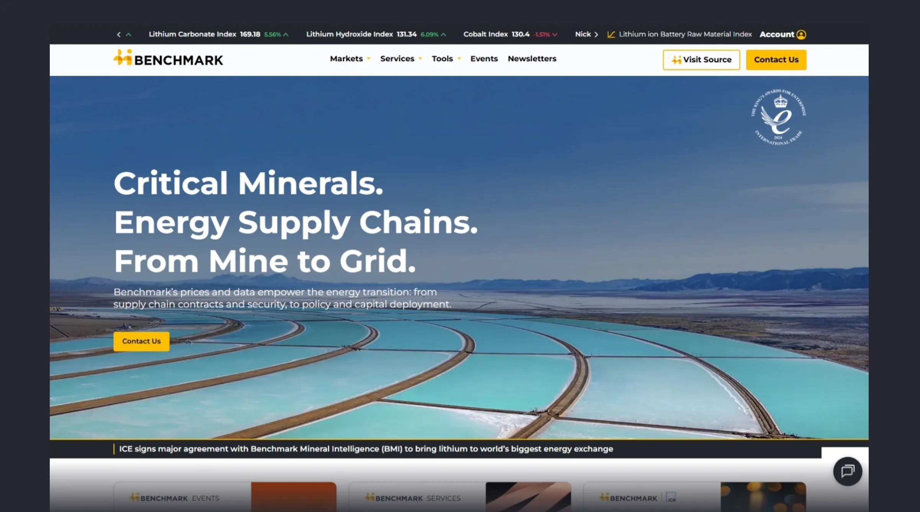
Task: Click the hero Contact Us button
Action: click(141, 341)
